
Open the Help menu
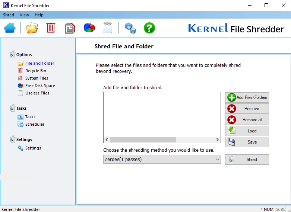pyautogui.click(x=39, y=15)
